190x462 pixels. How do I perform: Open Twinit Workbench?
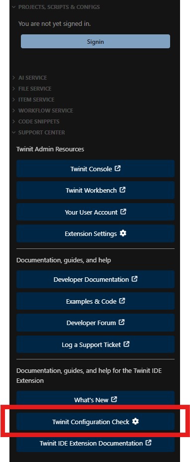click(x=95, y=190)
